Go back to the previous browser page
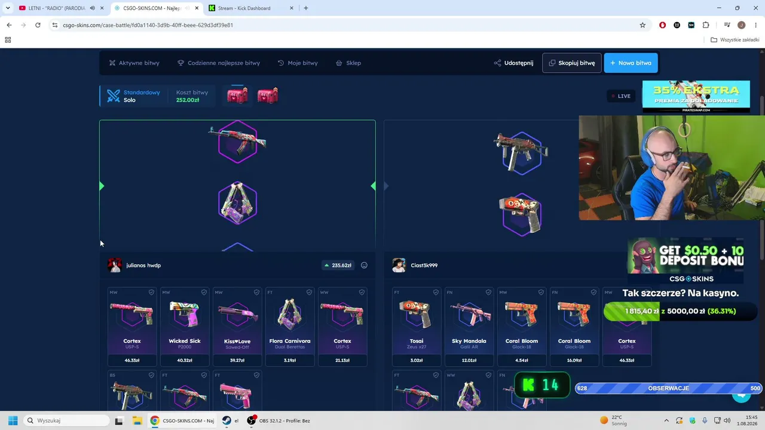The height and width of the screenshot is (430, 765). point(9,25)
